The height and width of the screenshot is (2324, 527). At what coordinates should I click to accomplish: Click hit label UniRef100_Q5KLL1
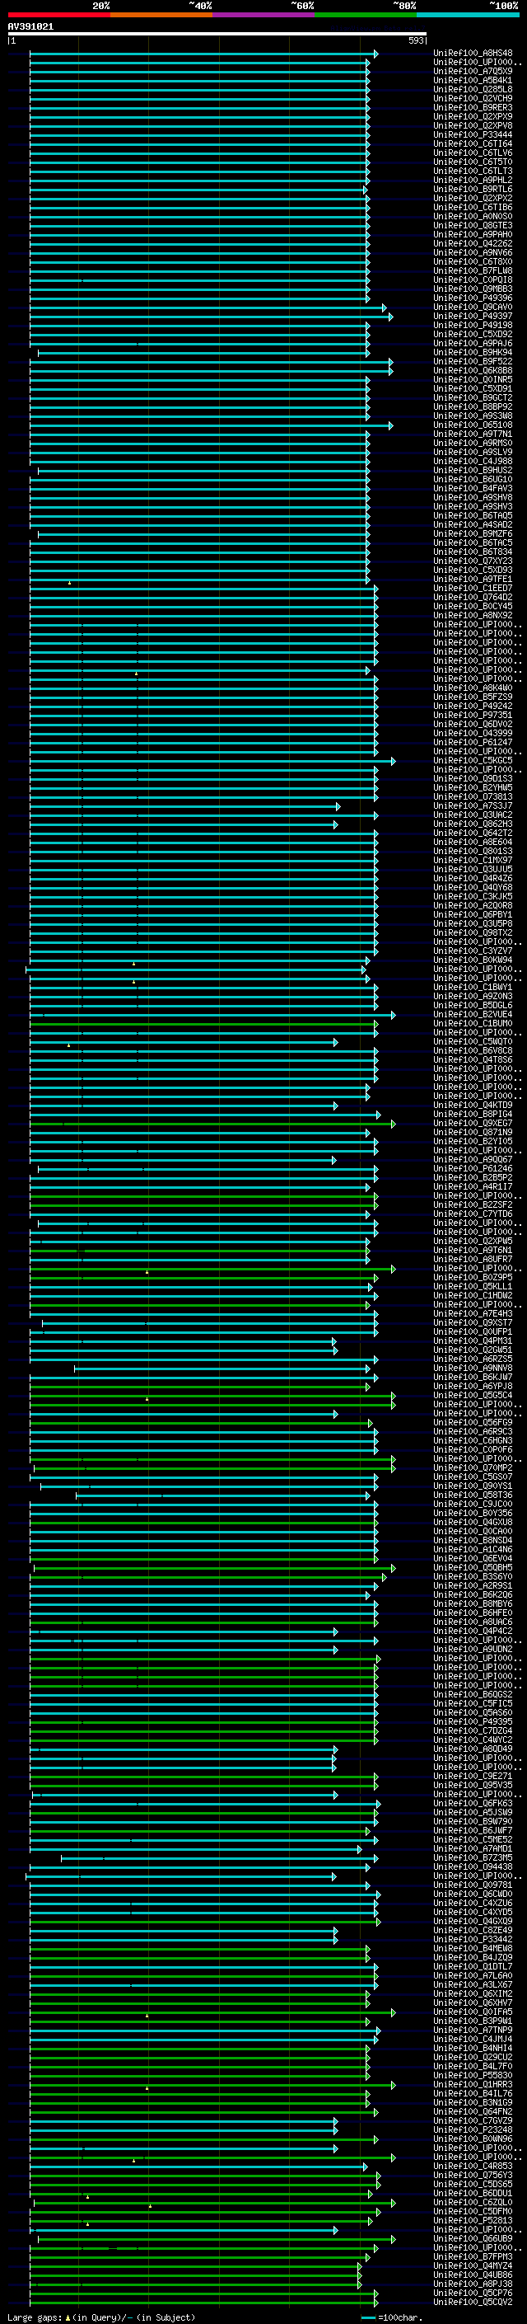pos(473,1287)
